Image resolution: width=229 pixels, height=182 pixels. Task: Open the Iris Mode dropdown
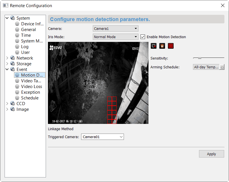(x=116, y=37)
